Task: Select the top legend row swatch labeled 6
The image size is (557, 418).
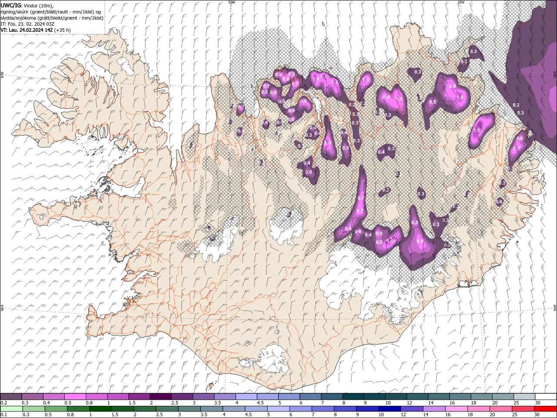Action: point(310,397)
